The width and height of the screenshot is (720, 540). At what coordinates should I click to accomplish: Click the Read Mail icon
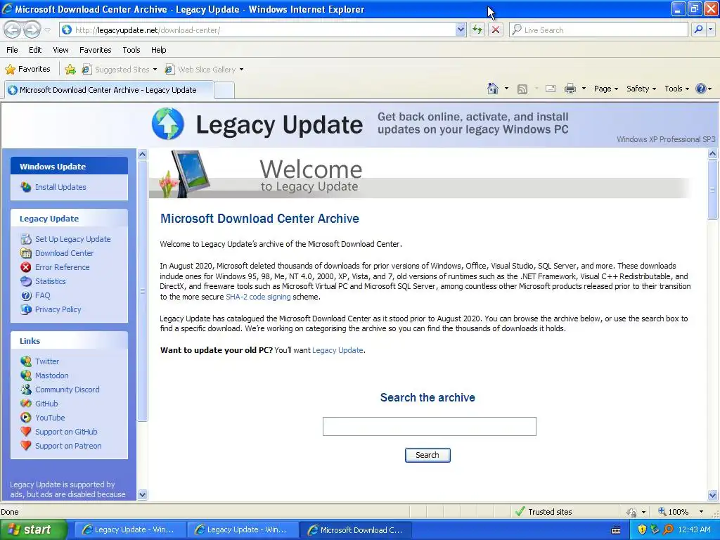tap(551, 89)
